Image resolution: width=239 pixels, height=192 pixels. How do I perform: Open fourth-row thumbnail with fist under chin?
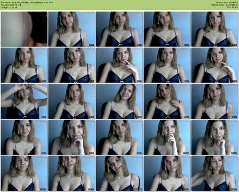[x=215, y=137]
